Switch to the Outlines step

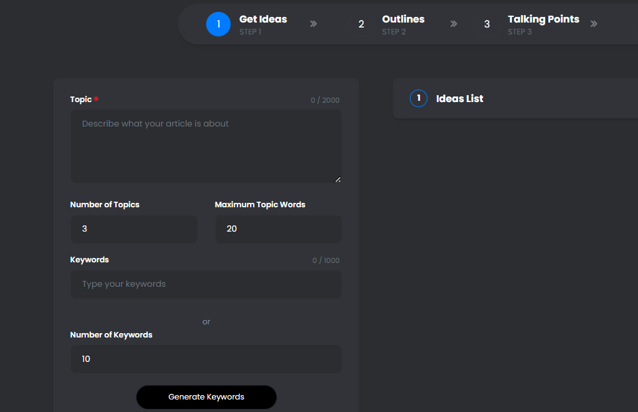click(x=403, y=19)
